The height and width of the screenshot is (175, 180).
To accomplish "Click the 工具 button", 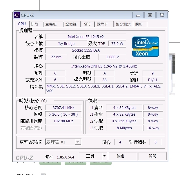I will [90, 156].
